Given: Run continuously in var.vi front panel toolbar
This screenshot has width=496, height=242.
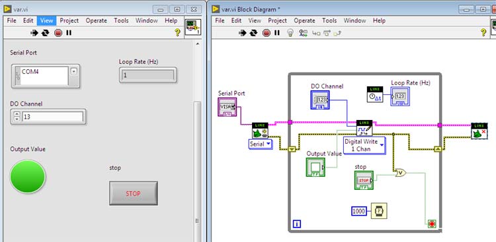Looking at the screenshot, I should pos(45,32).
